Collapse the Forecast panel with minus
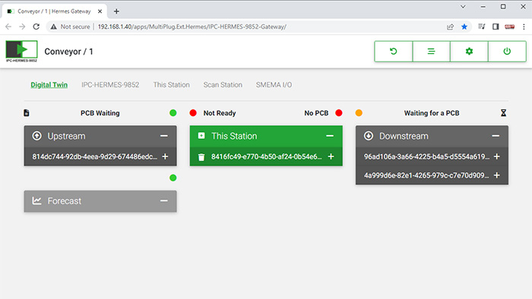Image resolution: width=532 pixels, height=299 pixels. (164, 201)
